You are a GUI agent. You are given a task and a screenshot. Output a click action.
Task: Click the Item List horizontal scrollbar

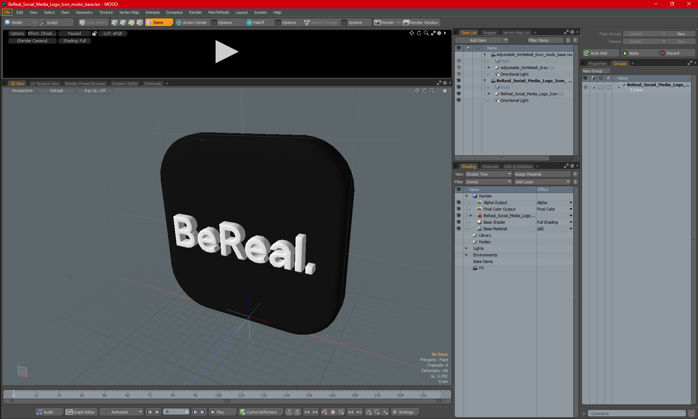click(502, 158)
